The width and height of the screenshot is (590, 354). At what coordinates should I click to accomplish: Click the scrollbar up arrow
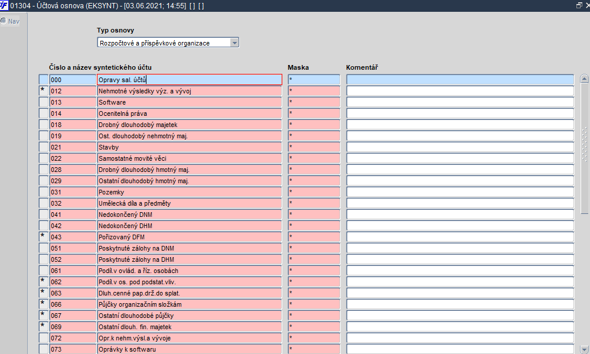584,79
